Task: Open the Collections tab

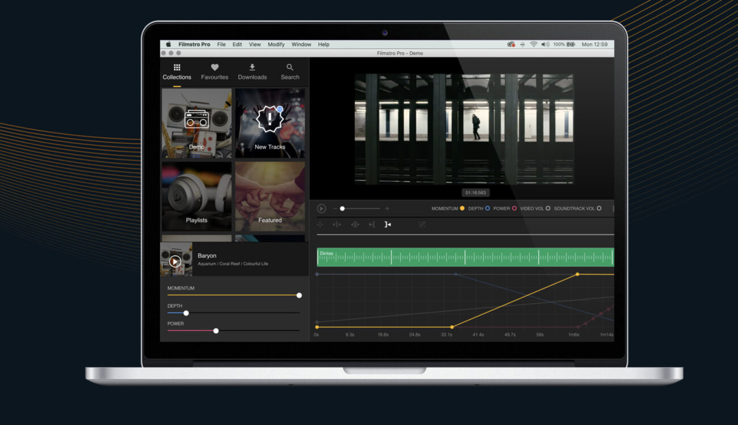Action: click(177, 72)
